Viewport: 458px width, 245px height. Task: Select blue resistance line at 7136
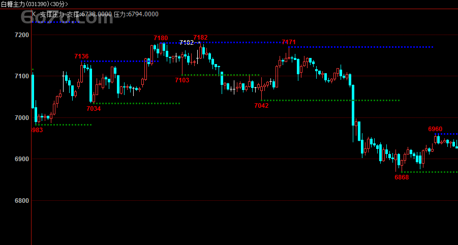coord(120,62)
